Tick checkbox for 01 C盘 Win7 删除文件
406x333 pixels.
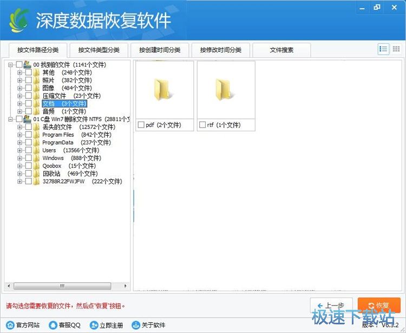coord(19,119)
